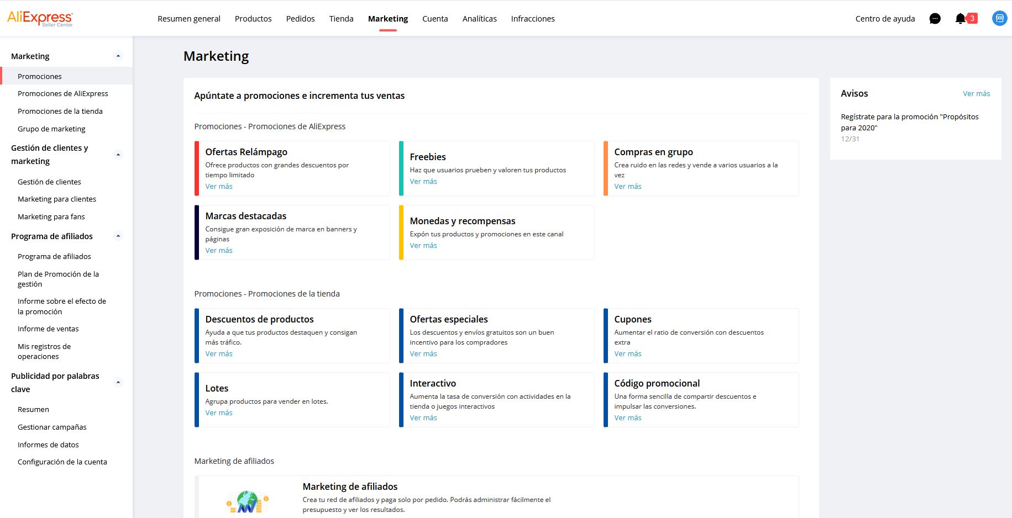Open Informe de ventas sidebar item

[x=48, y=329]
